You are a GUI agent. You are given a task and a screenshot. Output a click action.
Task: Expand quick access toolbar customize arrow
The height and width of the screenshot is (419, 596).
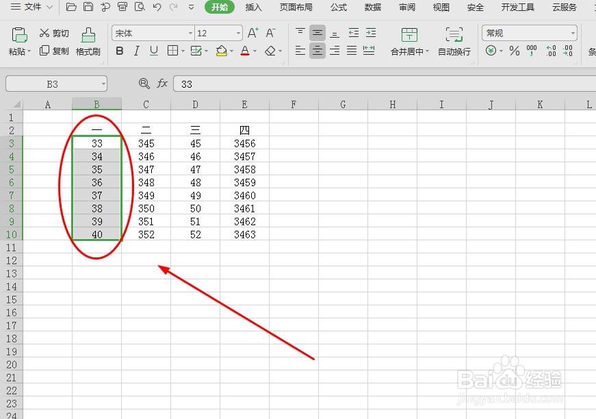pos(191,7)
